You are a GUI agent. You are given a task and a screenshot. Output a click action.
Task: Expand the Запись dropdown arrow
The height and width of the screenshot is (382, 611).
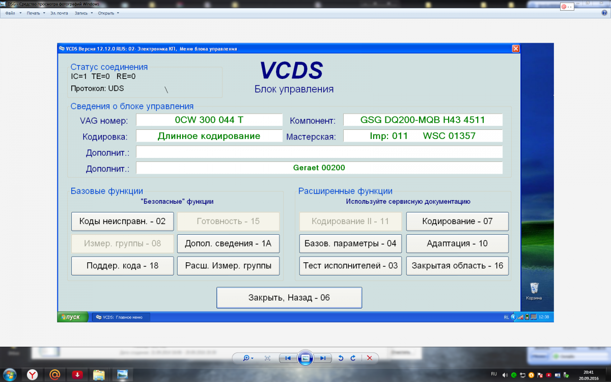tap(92, 13)
